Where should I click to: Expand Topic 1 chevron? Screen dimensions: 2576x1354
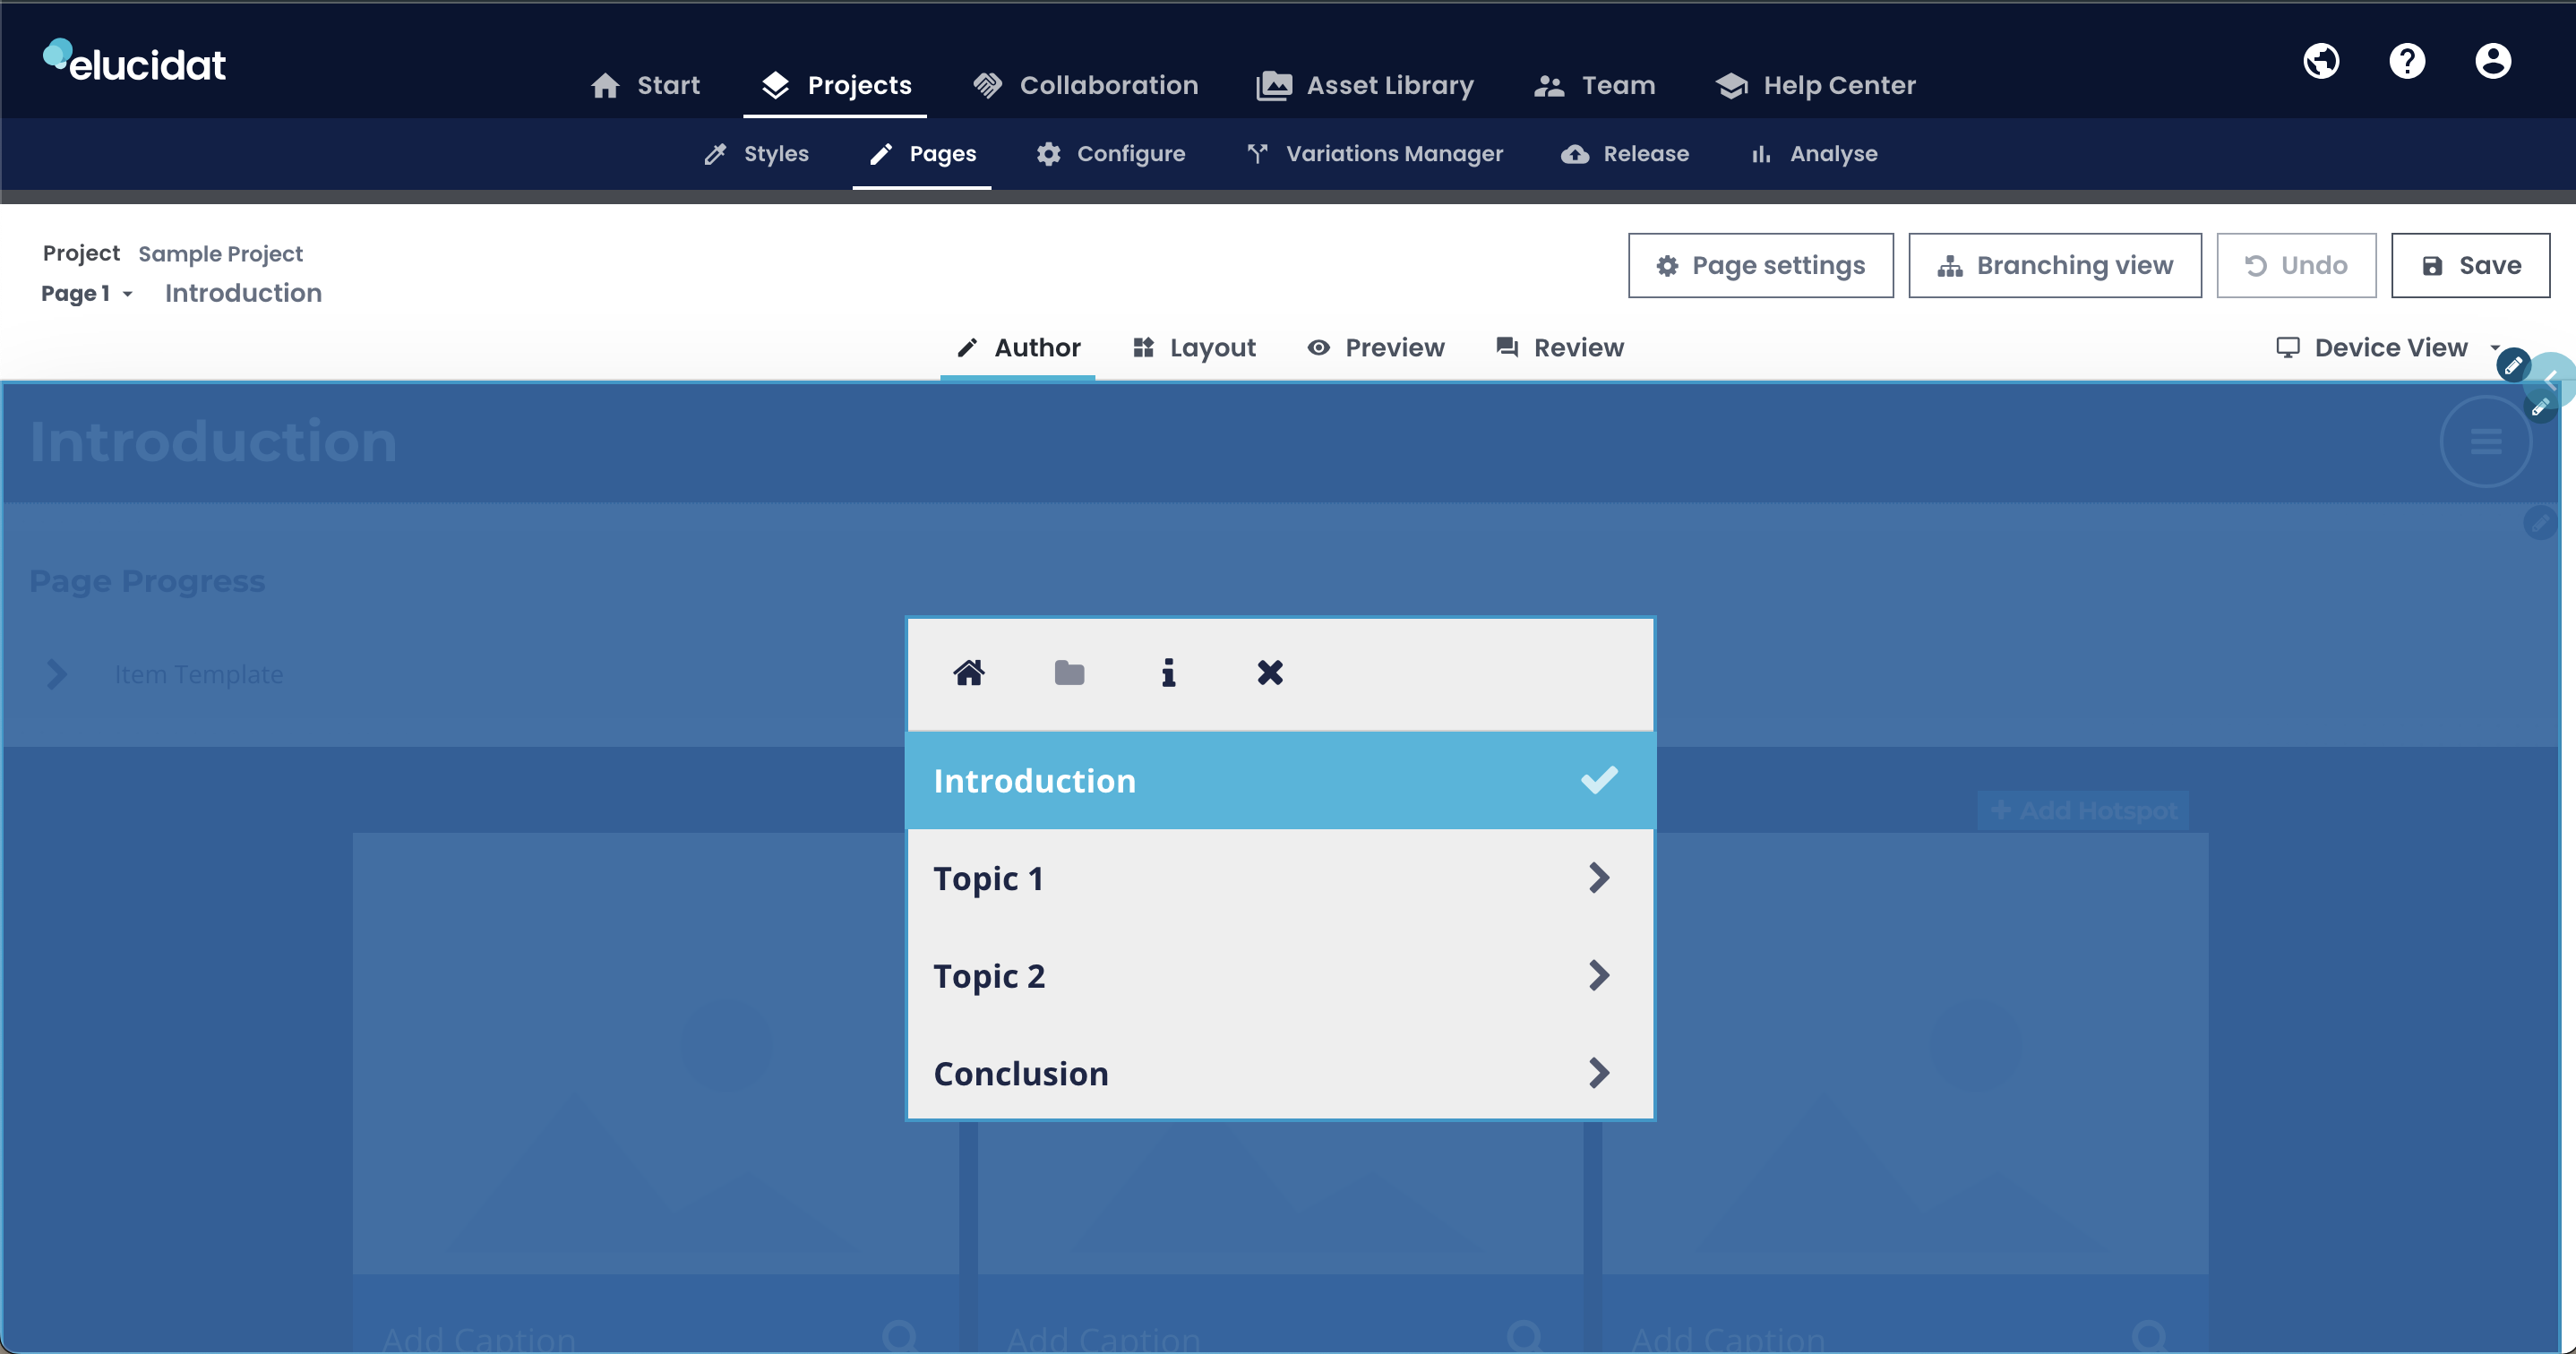pyautogui.click(x=1598, y=878)
